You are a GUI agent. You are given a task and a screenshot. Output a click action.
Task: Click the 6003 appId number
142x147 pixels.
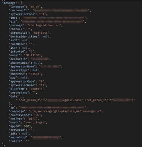pyautogui.click(x=27, y=126)
